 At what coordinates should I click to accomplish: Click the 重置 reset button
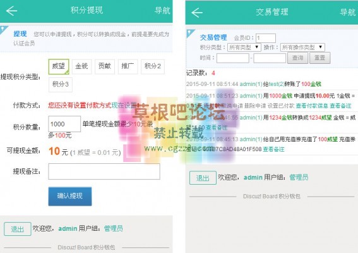(x=319, y=58)
